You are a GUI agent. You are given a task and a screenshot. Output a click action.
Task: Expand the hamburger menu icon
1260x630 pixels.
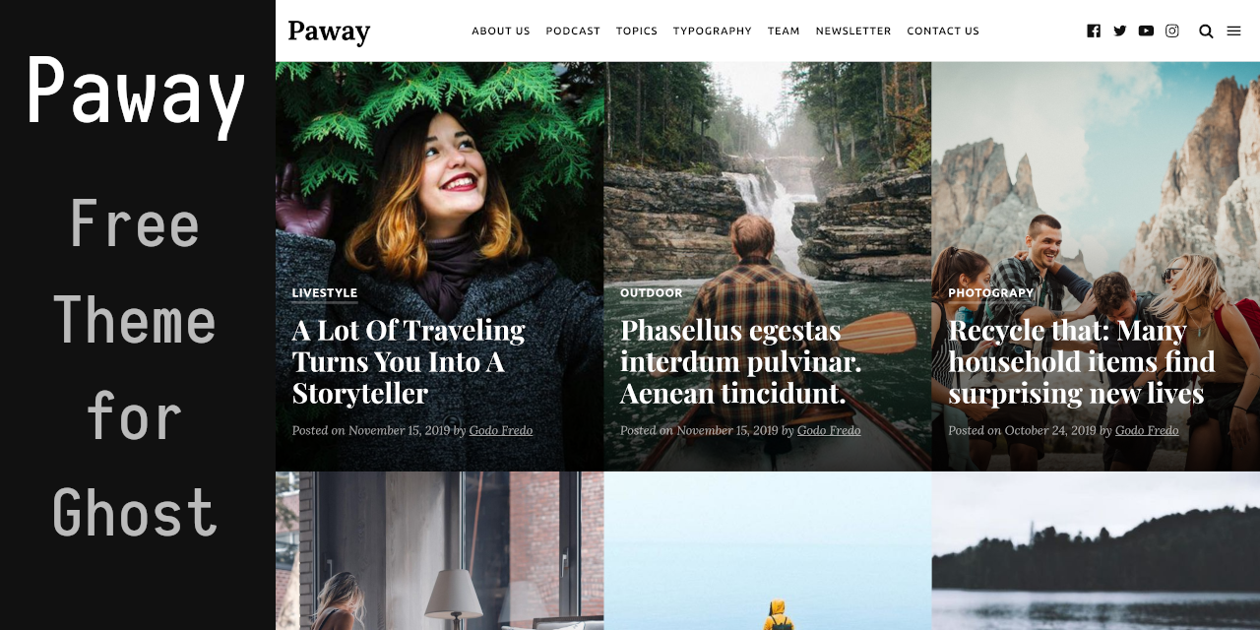1233,31
